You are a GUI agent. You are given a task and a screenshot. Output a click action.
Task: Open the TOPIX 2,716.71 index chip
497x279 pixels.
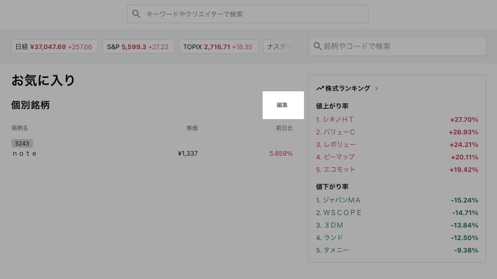219,46
